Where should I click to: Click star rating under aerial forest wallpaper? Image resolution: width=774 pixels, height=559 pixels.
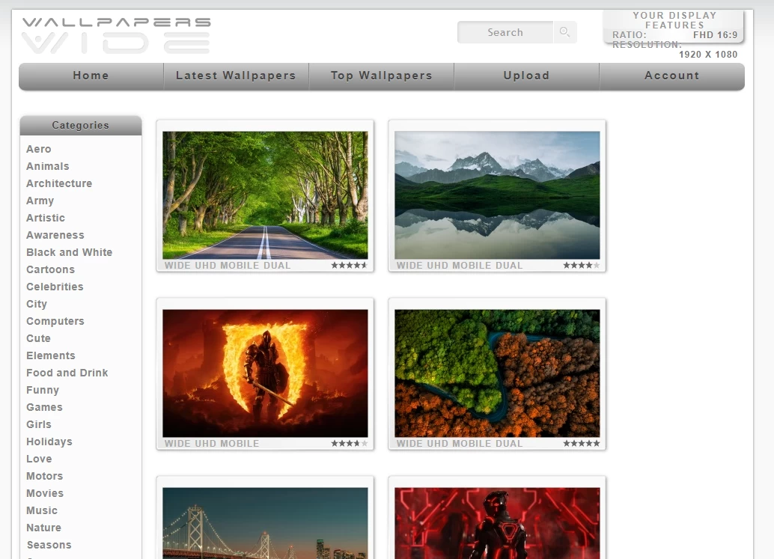pyautogui.click(x=581, y=444)
